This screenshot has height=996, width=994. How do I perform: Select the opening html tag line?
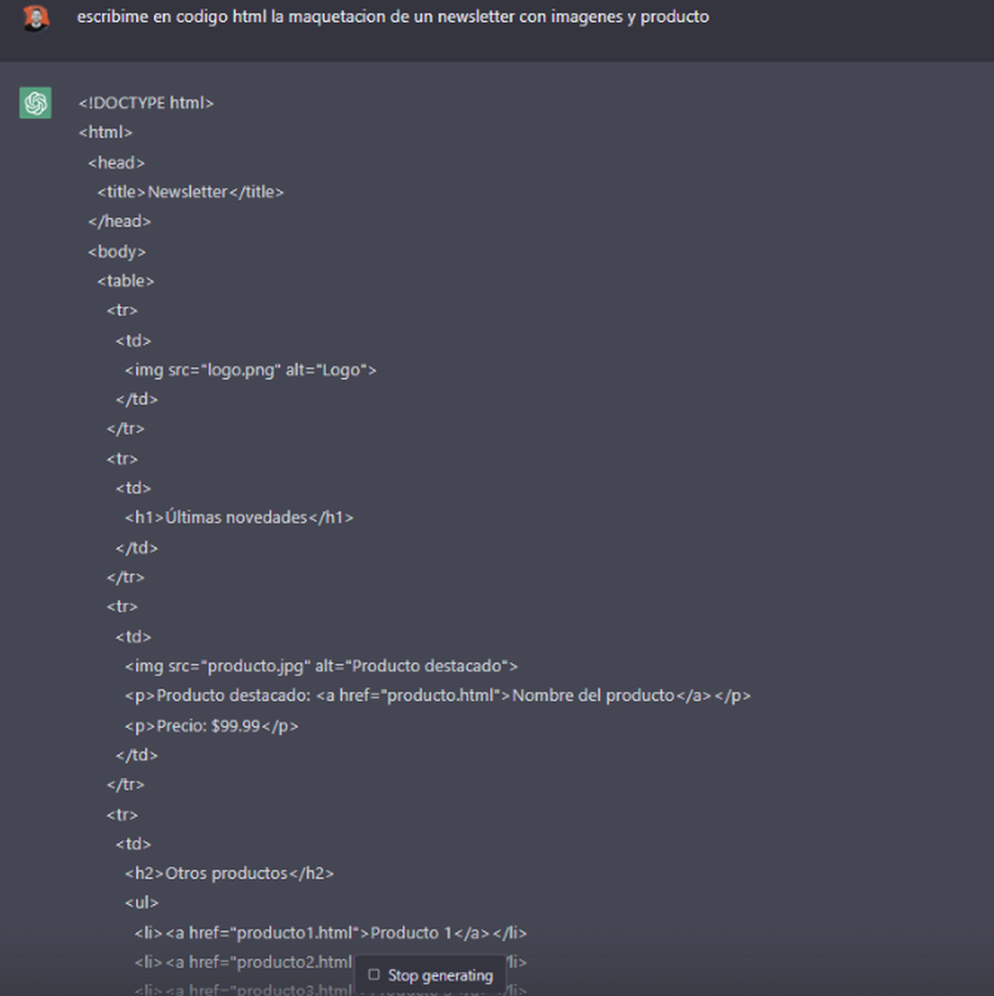tap(105, 133)
